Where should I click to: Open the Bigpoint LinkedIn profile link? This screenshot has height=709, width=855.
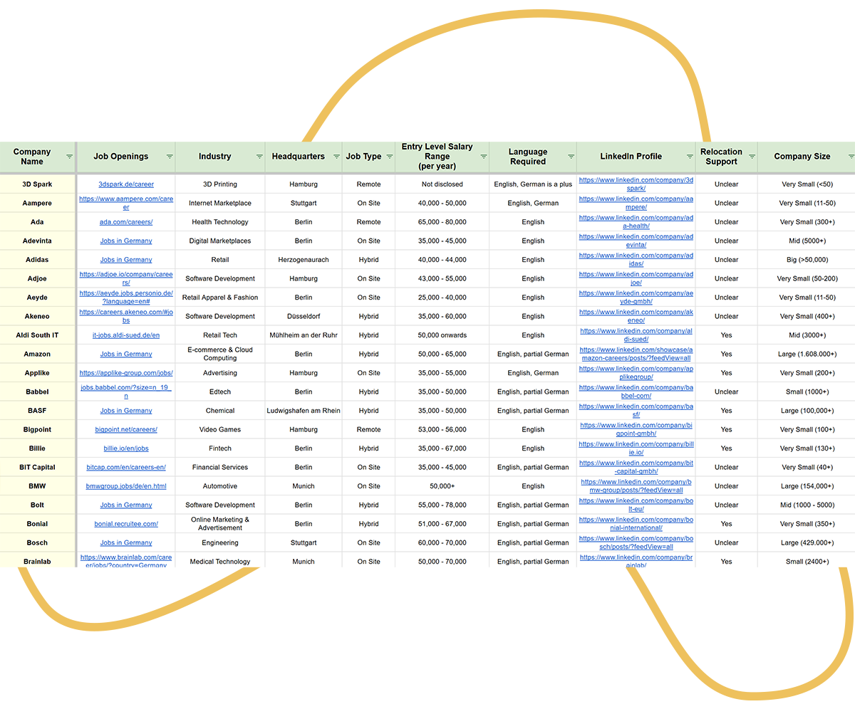tap(636, 429)
